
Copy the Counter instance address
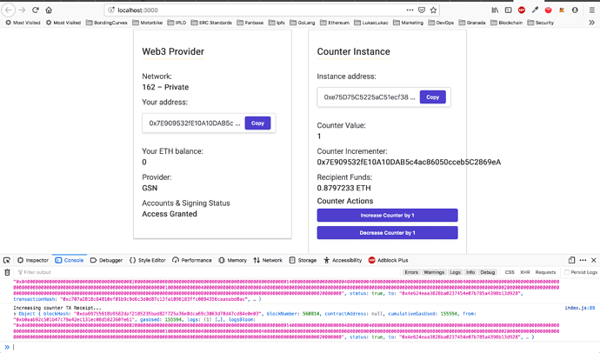point(432,97)
